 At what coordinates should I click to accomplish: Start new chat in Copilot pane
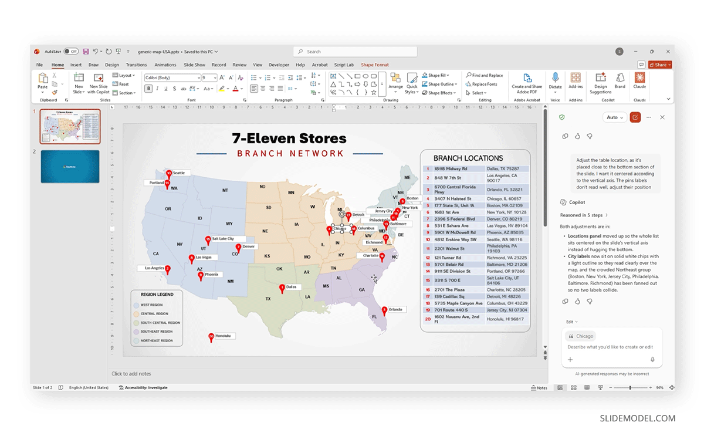pos(635,117)
